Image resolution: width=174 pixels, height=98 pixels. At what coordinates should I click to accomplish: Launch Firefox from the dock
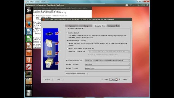pos(29,24)
